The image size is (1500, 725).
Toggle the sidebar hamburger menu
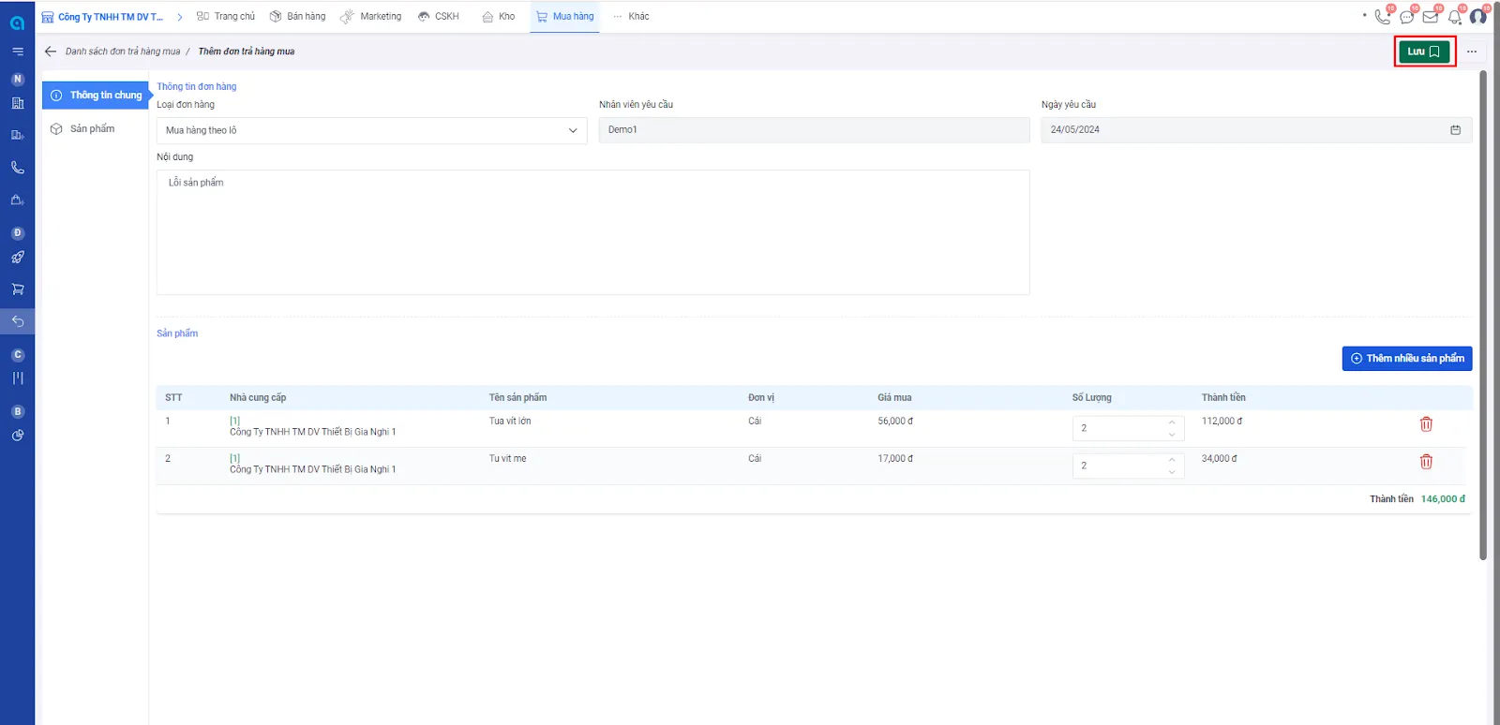tap(17, 52)
